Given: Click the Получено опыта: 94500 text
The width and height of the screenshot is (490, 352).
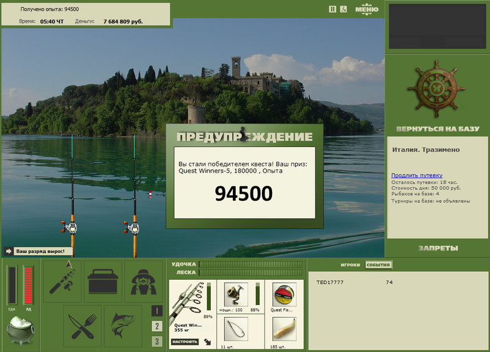Looking at the screenshot, I should [x=50, y=9].
